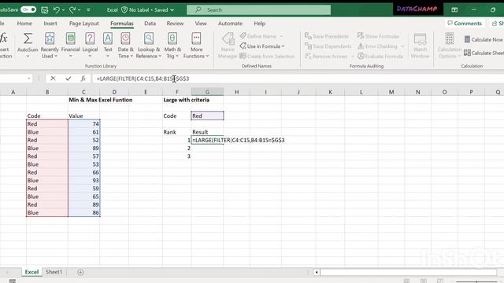
Task: Customize Quick Access Toolbar dropdown
Action: click(x=88, y=10)
